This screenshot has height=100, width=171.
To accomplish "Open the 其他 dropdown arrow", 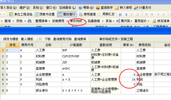I will point(113,21).
